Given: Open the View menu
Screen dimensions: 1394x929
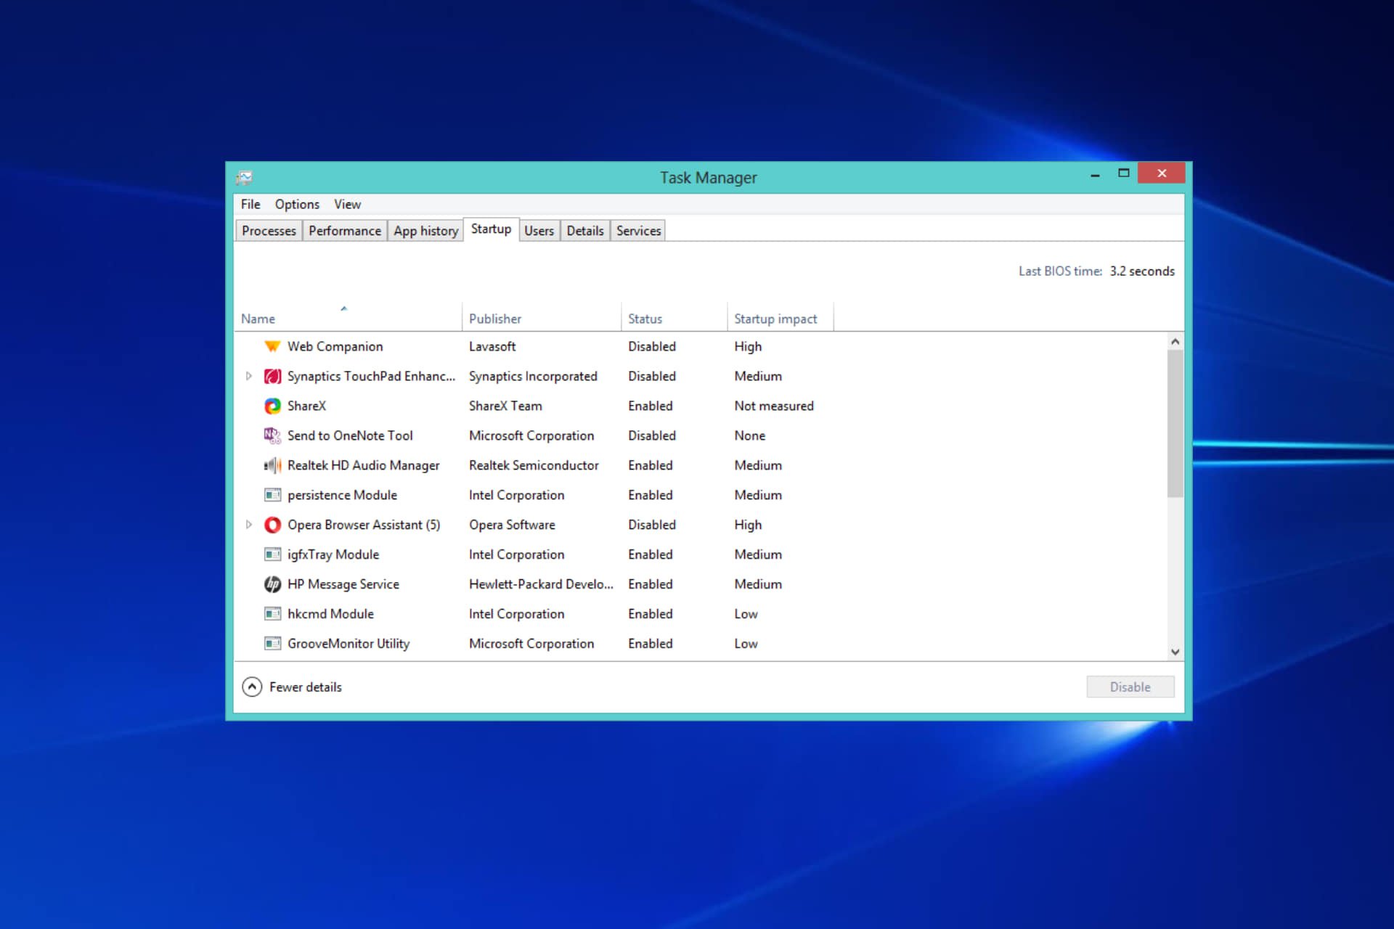Looking at the screenshot, I should [x=347, y=204].
